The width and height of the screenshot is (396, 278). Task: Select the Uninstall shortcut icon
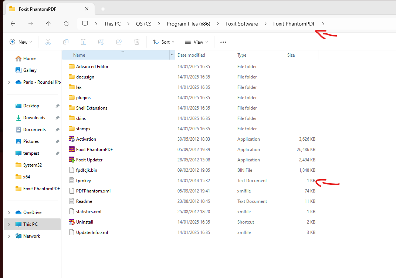72,222
